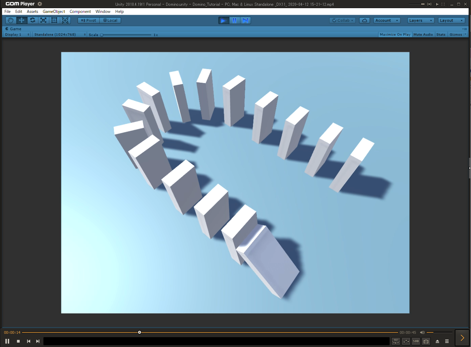Select the Game tab
The width and height of the screenshot is (471, 347).
pyautogui.click(x=14, y=29)
